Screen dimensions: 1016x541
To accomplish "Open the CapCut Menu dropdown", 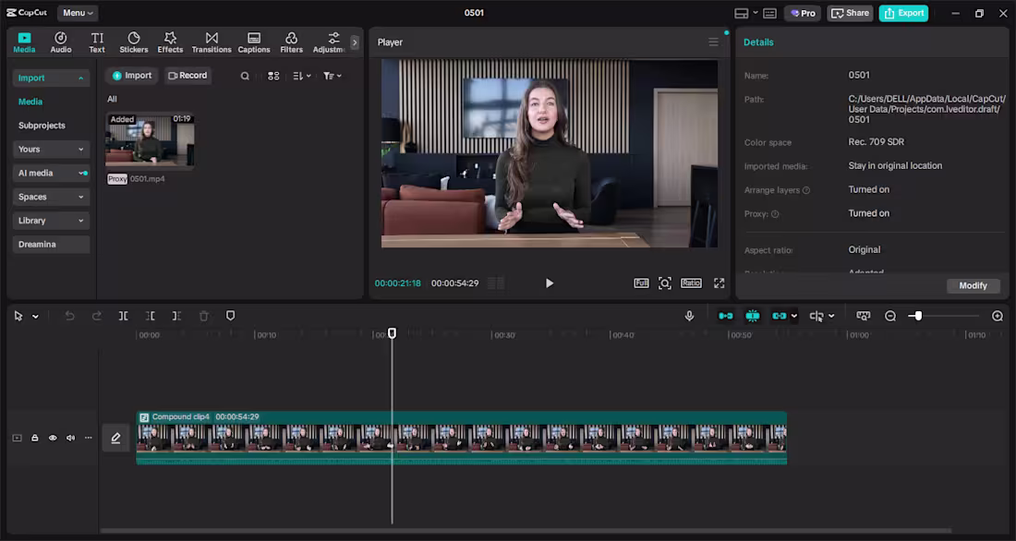I will 78,12.
